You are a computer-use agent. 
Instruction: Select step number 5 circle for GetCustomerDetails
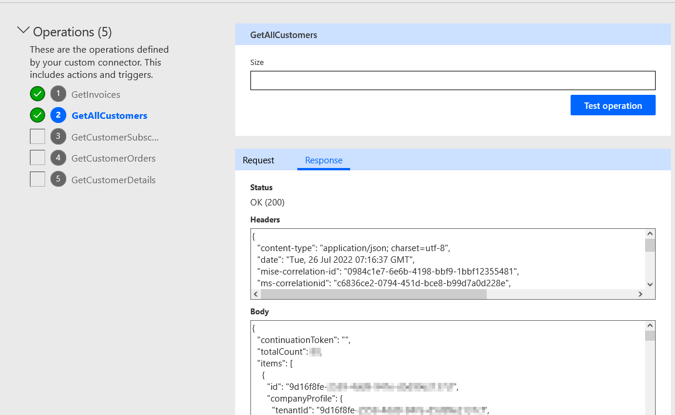pyautogui.click(x=58, y=179)
